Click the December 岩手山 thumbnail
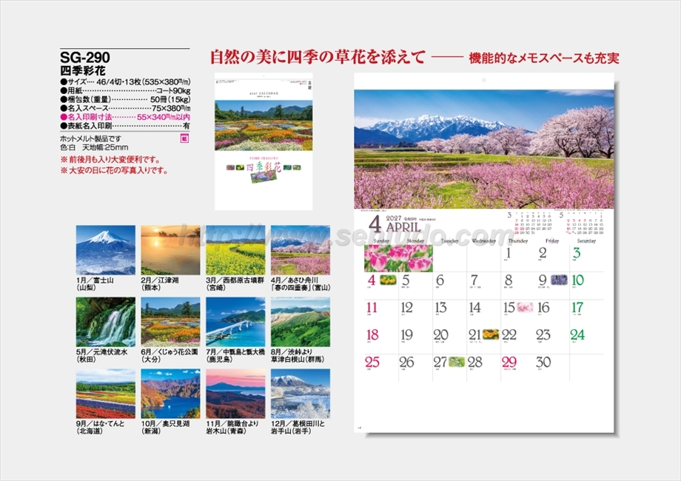 (x=301, y=394)
